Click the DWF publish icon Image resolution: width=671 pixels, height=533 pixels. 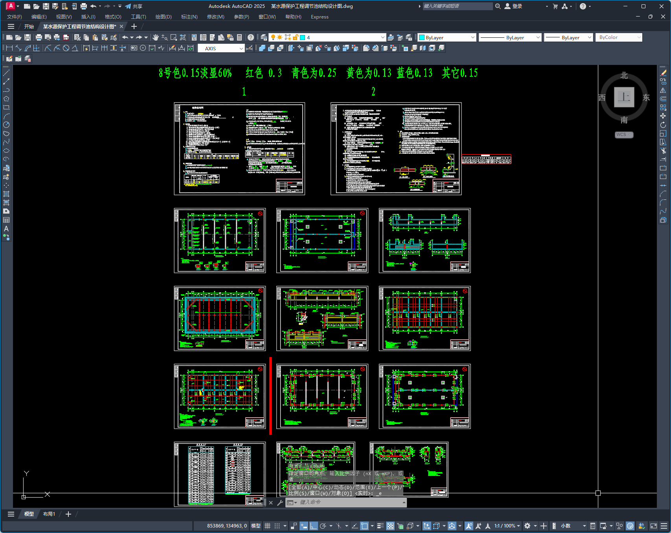66,37
